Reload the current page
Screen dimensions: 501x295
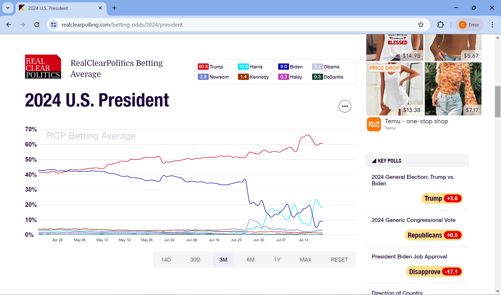[37, 25]
